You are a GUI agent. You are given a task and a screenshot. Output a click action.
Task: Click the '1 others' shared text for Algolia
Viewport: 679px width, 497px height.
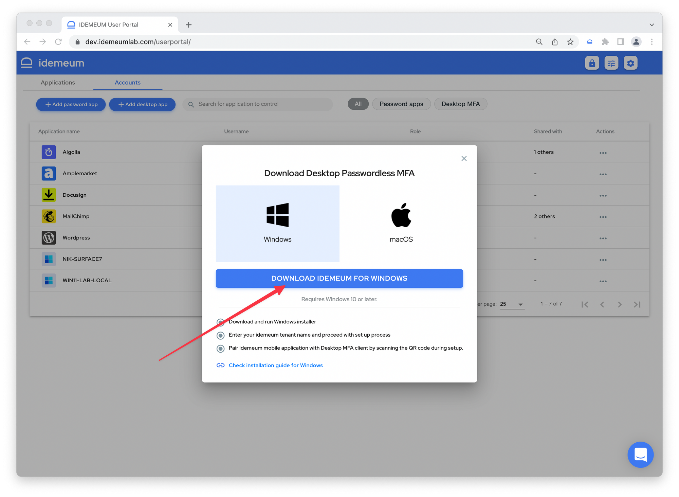[544, 152]
